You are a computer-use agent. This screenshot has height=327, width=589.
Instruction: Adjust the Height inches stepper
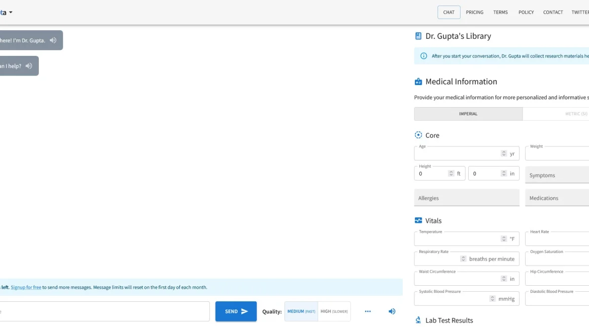504,174
